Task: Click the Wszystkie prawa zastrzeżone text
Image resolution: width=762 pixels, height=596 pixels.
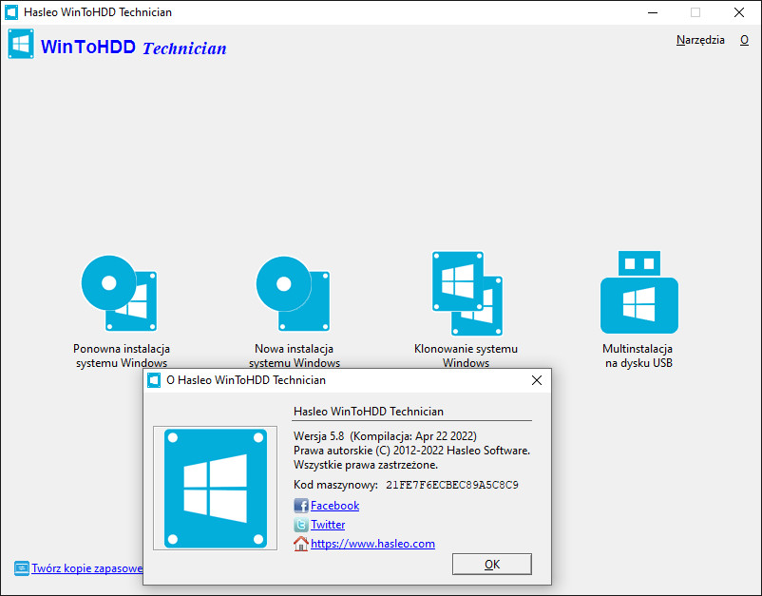Action: 366,465
